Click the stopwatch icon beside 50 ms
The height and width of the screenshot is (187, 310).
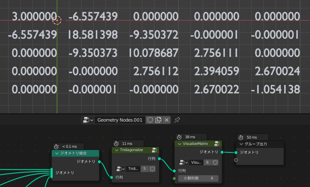[241, 137]
